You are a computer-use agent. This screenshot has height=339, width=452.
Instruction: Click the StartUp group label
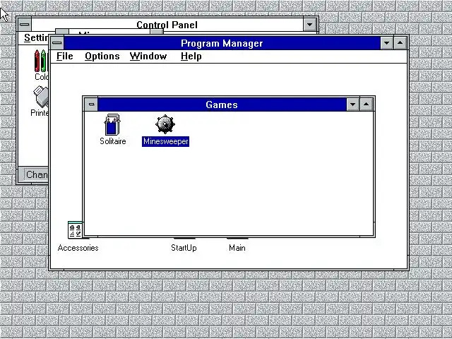[x=184, y=248]
